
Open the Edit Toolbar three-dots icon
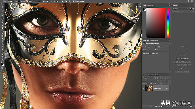pyautogui.click(x=2, y=60)
